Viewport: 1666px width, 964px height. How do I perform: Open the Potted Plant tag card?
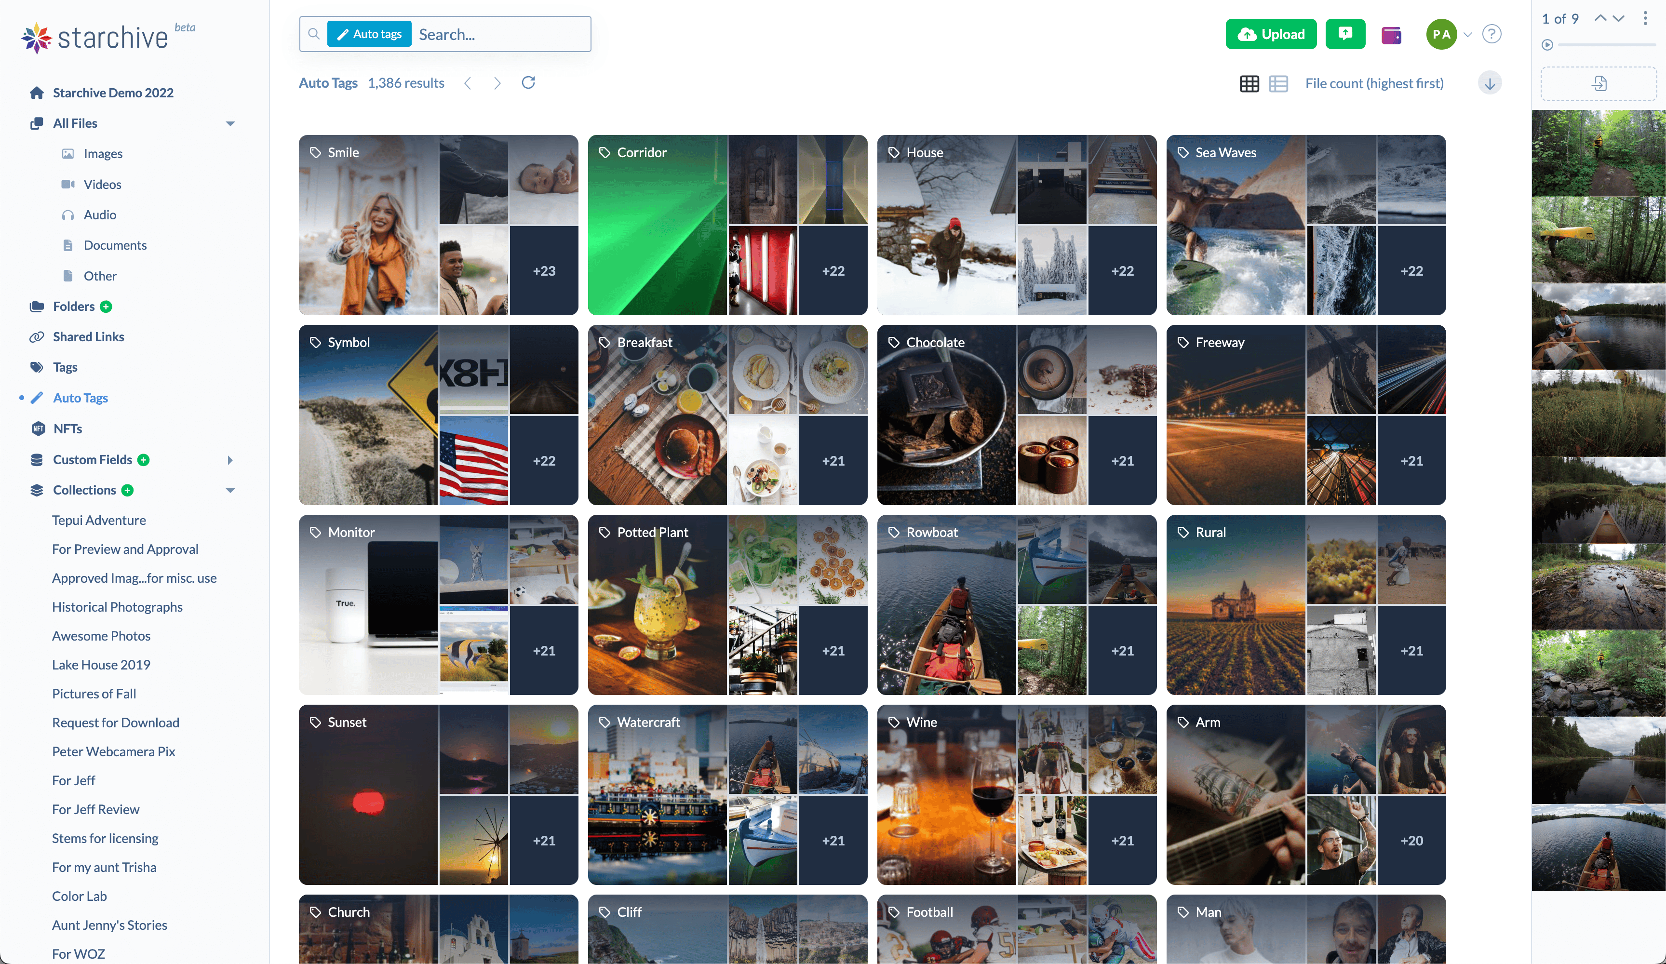click(x=727, y=604)
